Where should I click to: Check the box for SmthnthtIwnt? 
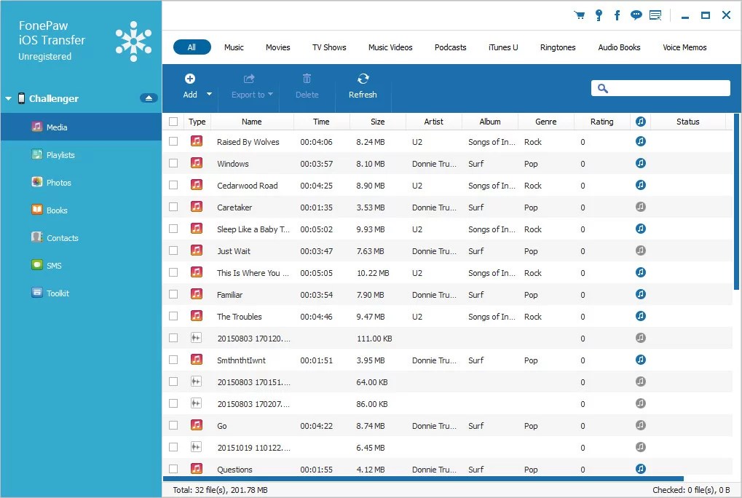click(x=173, y=360)
